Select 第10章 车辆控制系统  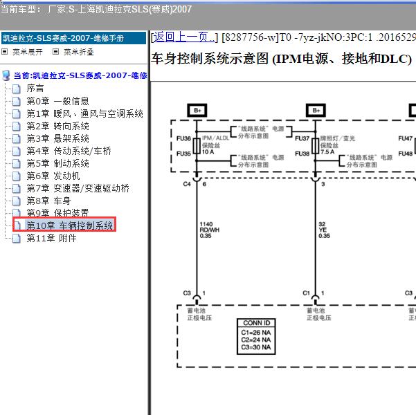(69, 225)
